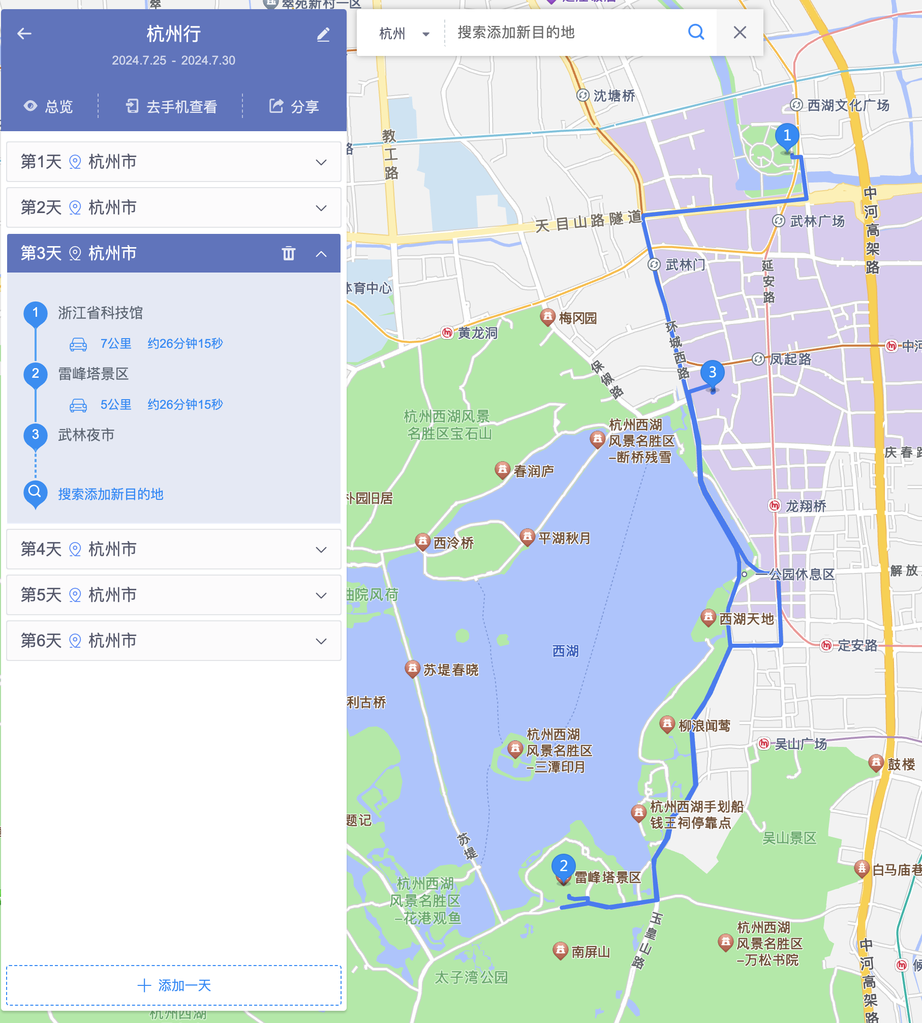
Task: Click the 搜索添加新目的地 link in day 3
Action: (x=111, y=494)
